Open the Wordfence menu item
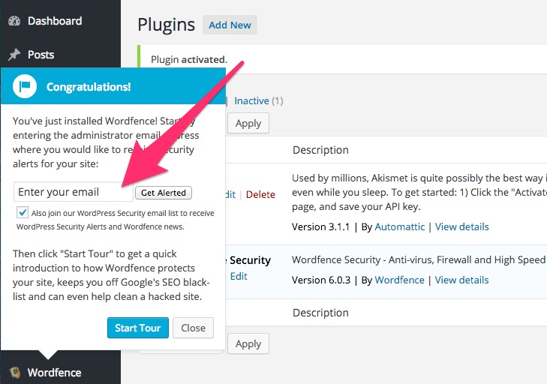The width and height of the screenshot is (547, 384). (x=55, y=373)
